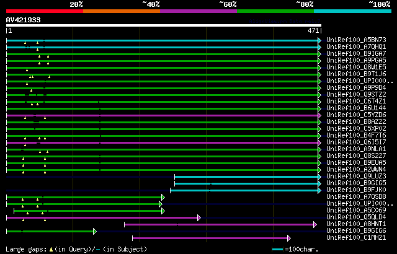Viewport: 397px width, 254px height.
Task: Click the end position number 471
Action: (313, 30)
